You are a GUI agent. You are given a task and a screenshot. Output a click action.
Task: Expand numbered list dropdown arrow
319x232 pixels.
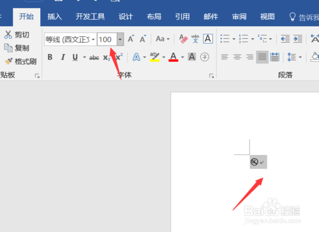253,39
